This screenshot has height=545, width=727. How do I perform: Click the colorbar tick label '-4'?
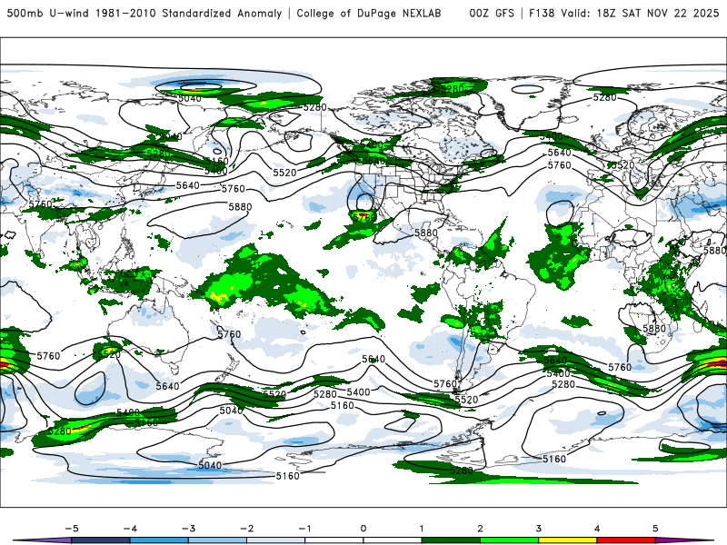pyautogui.click(x=130, y=529)
